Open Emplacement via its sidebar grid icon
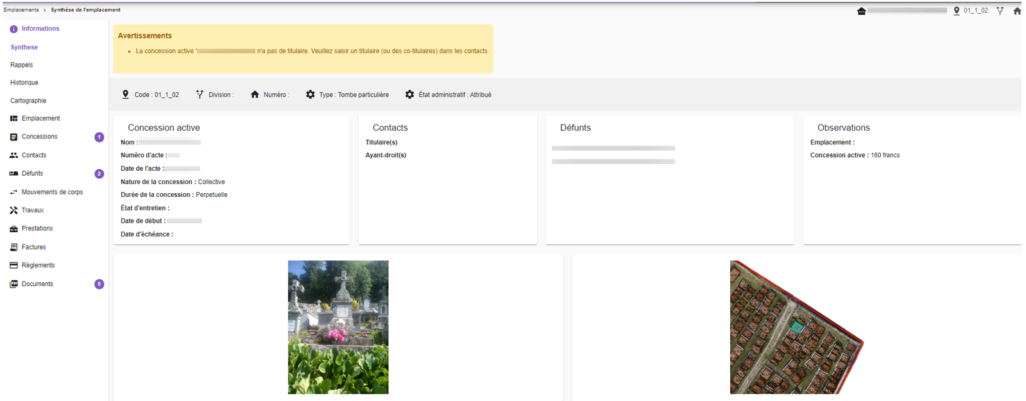This screenshot has width=1026, height=401. click(x=13, y=119)
